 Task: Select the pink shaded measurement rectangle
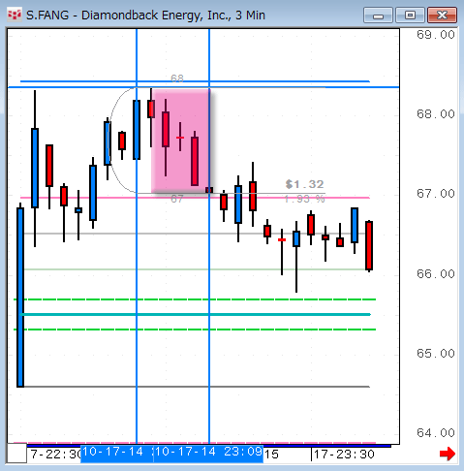(181, 141)
